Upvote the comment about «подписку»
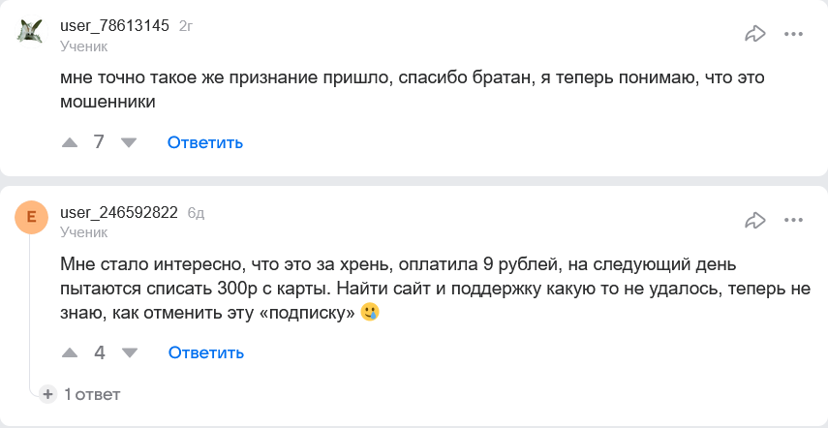This screenshot has height=428, width=828. click(x=70, y=352)
